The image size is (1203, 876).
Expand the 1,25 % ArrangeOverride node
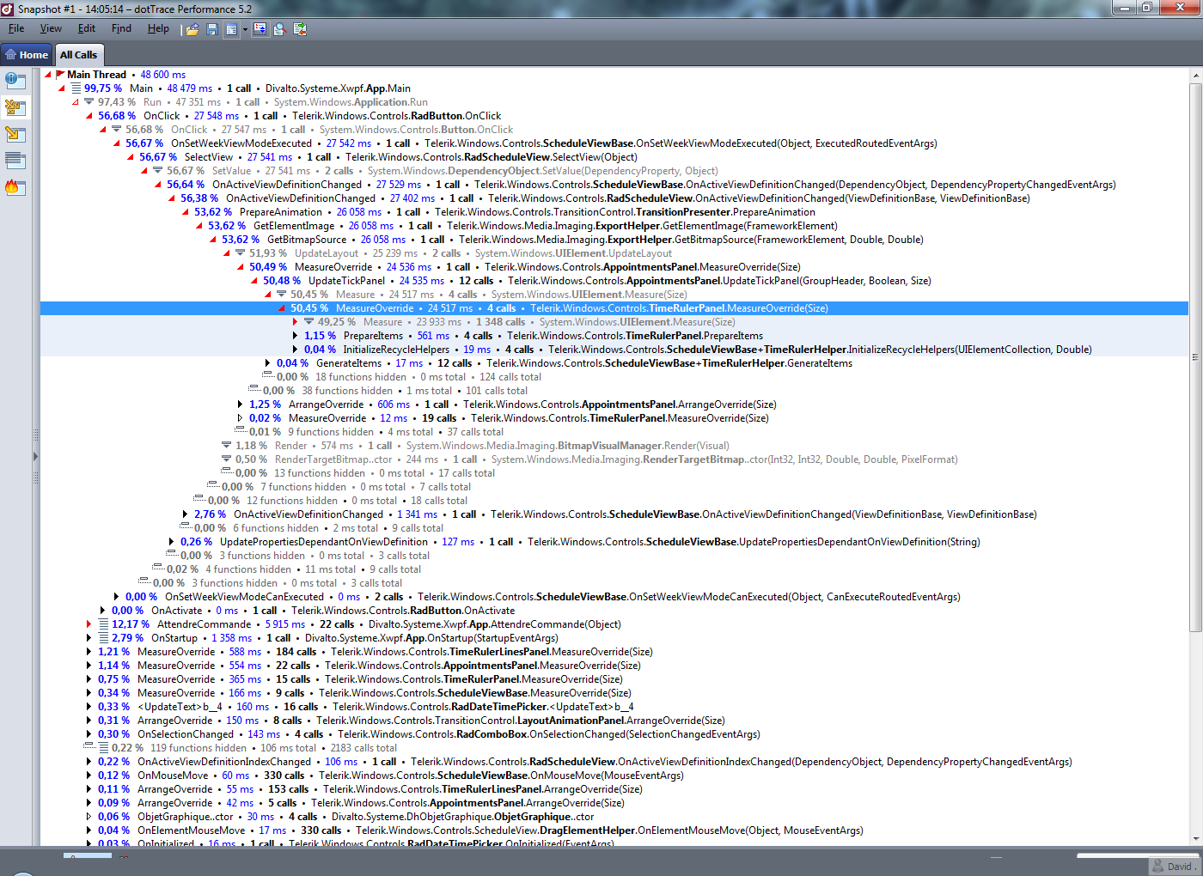(x=241, y=405)
